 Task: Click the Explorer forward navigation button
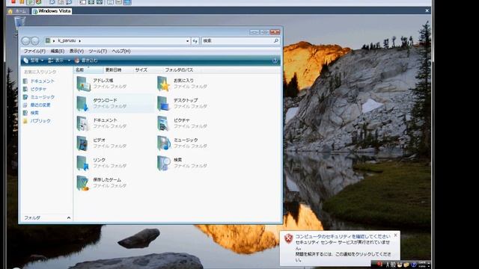[x=35, y=40]
